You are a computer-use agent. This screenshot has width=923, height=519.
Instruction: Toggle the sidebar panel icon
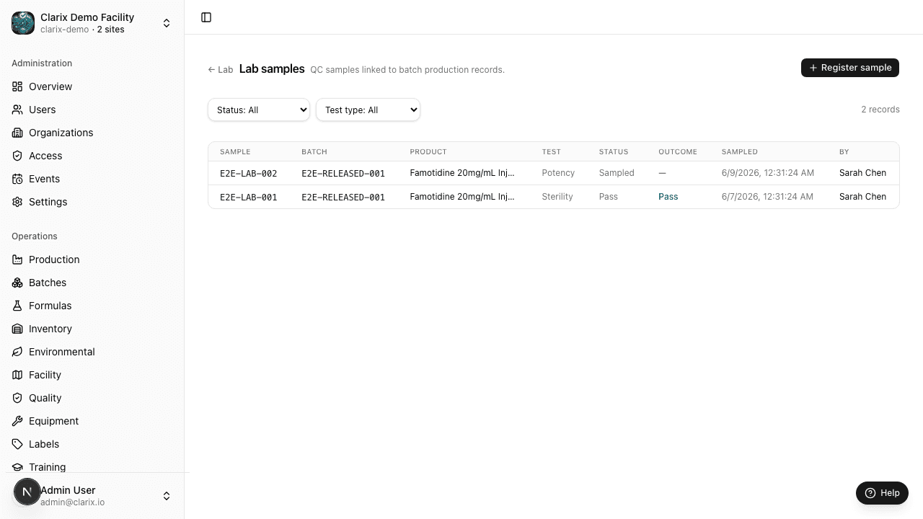point(206,17)
